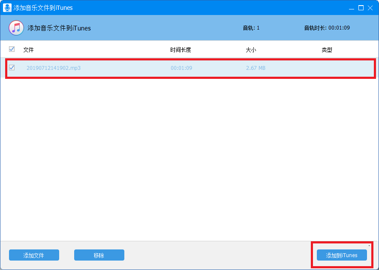Click the 添加到iTunes button
Viewport: 379px width, 270px height.
point(342,255)
